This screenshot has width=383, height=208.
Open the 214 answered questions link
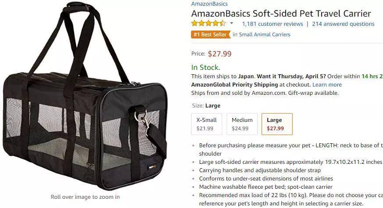[343, 24]
